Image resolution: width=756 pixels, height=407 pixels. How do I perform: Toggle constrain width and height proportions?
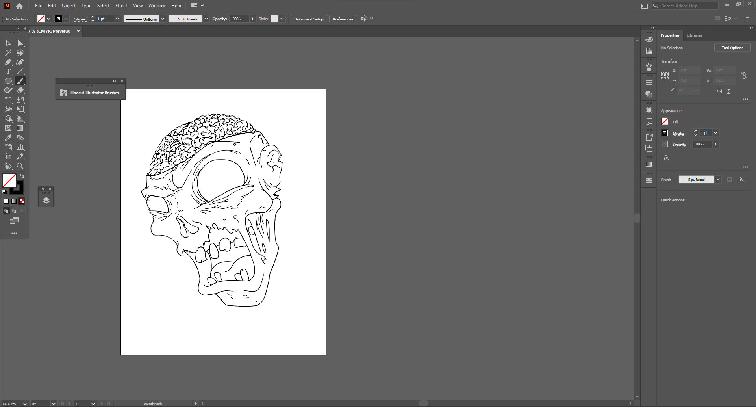click(744, 76)
